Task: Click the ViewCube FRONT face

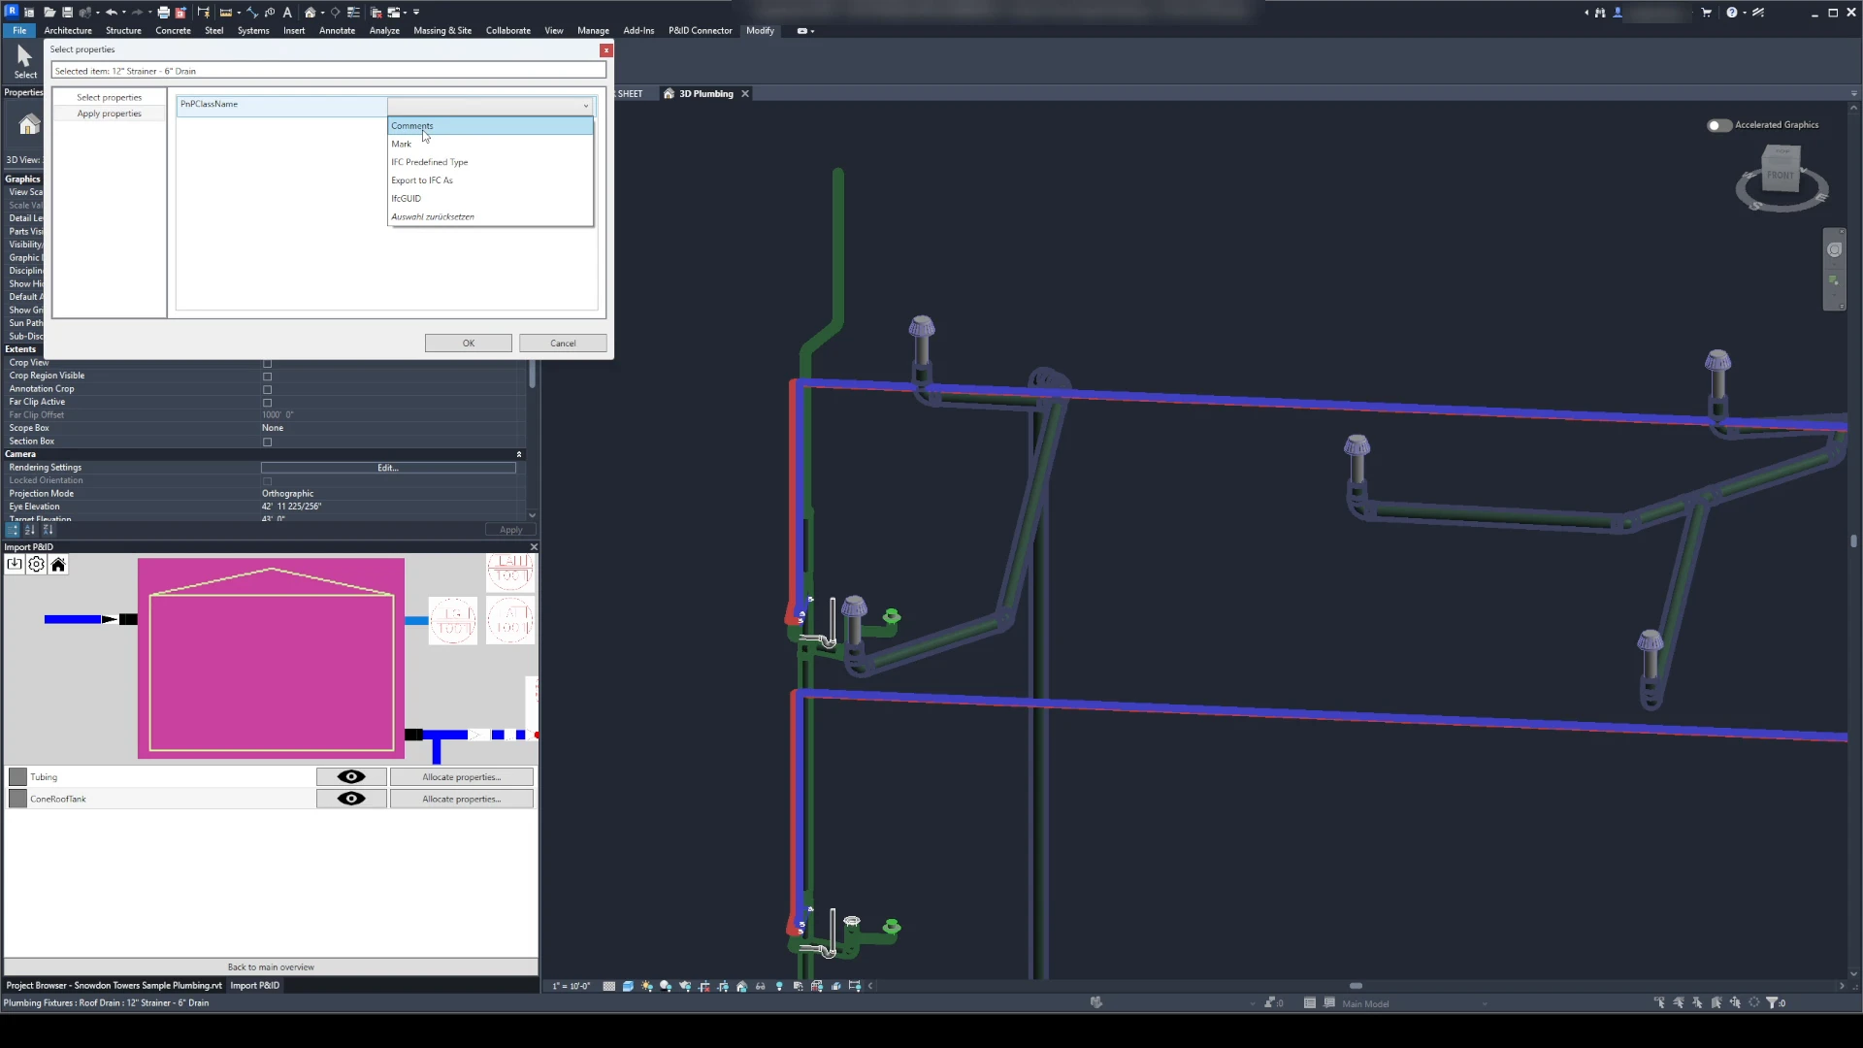Action: coord(1781,176)
